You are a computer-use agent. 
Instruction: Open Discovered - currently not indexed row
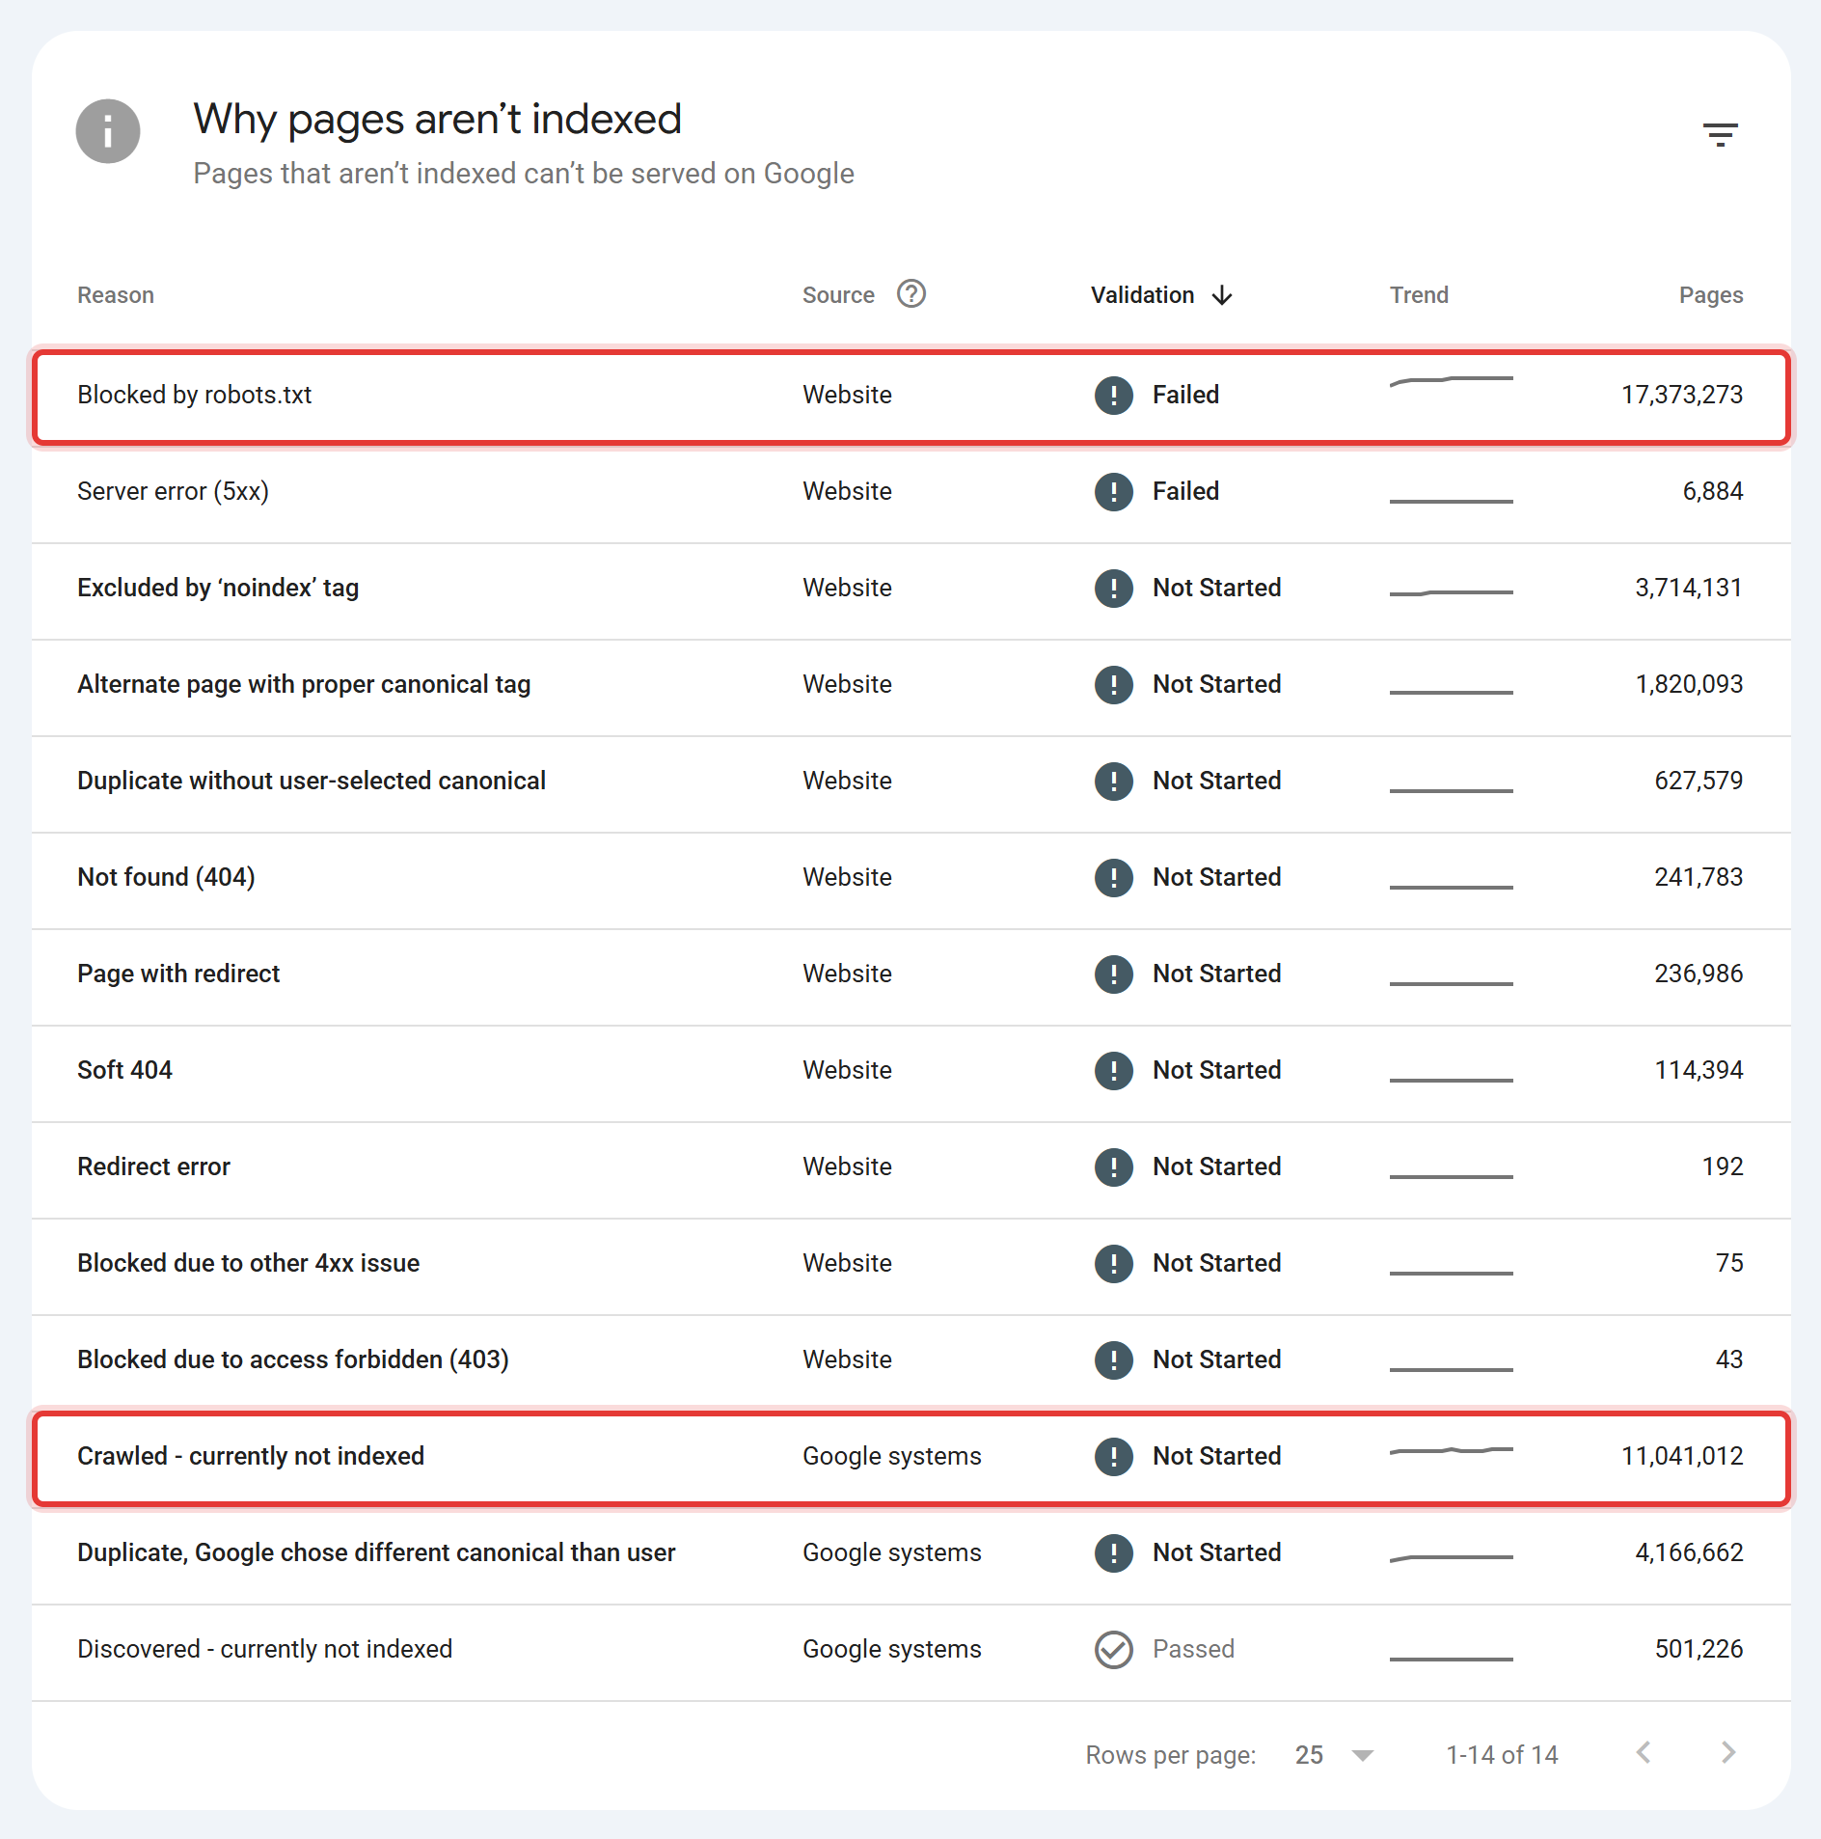pyautogui.click(x=911, y=1652)
